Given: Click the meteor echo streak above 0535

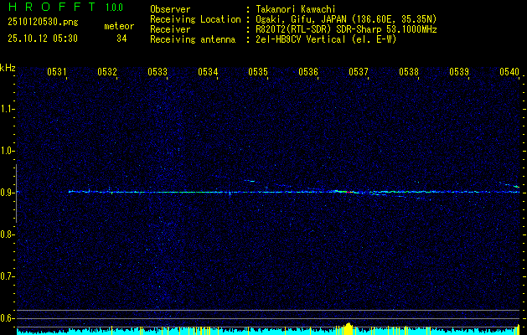Looking at the screenshot, I should click(x=250, y=181).
